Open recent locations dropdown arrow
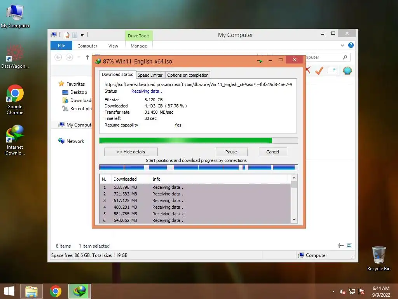 (x=79, y=57)
